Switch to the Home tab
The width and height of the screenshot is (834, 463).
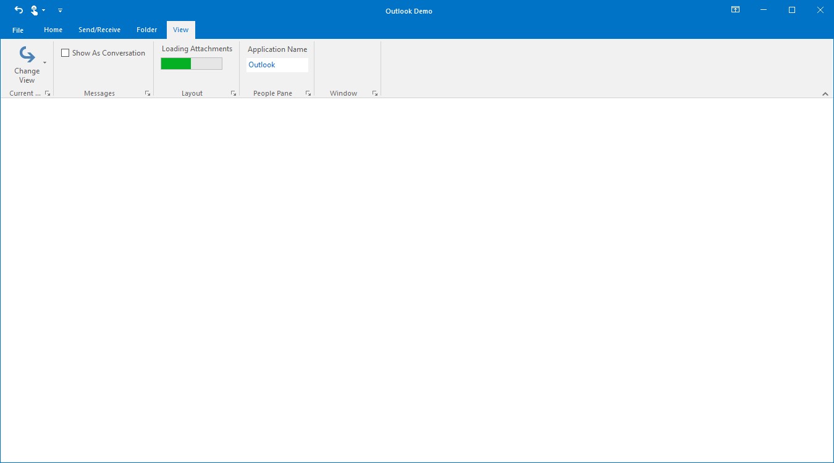(x=53, y=29)
